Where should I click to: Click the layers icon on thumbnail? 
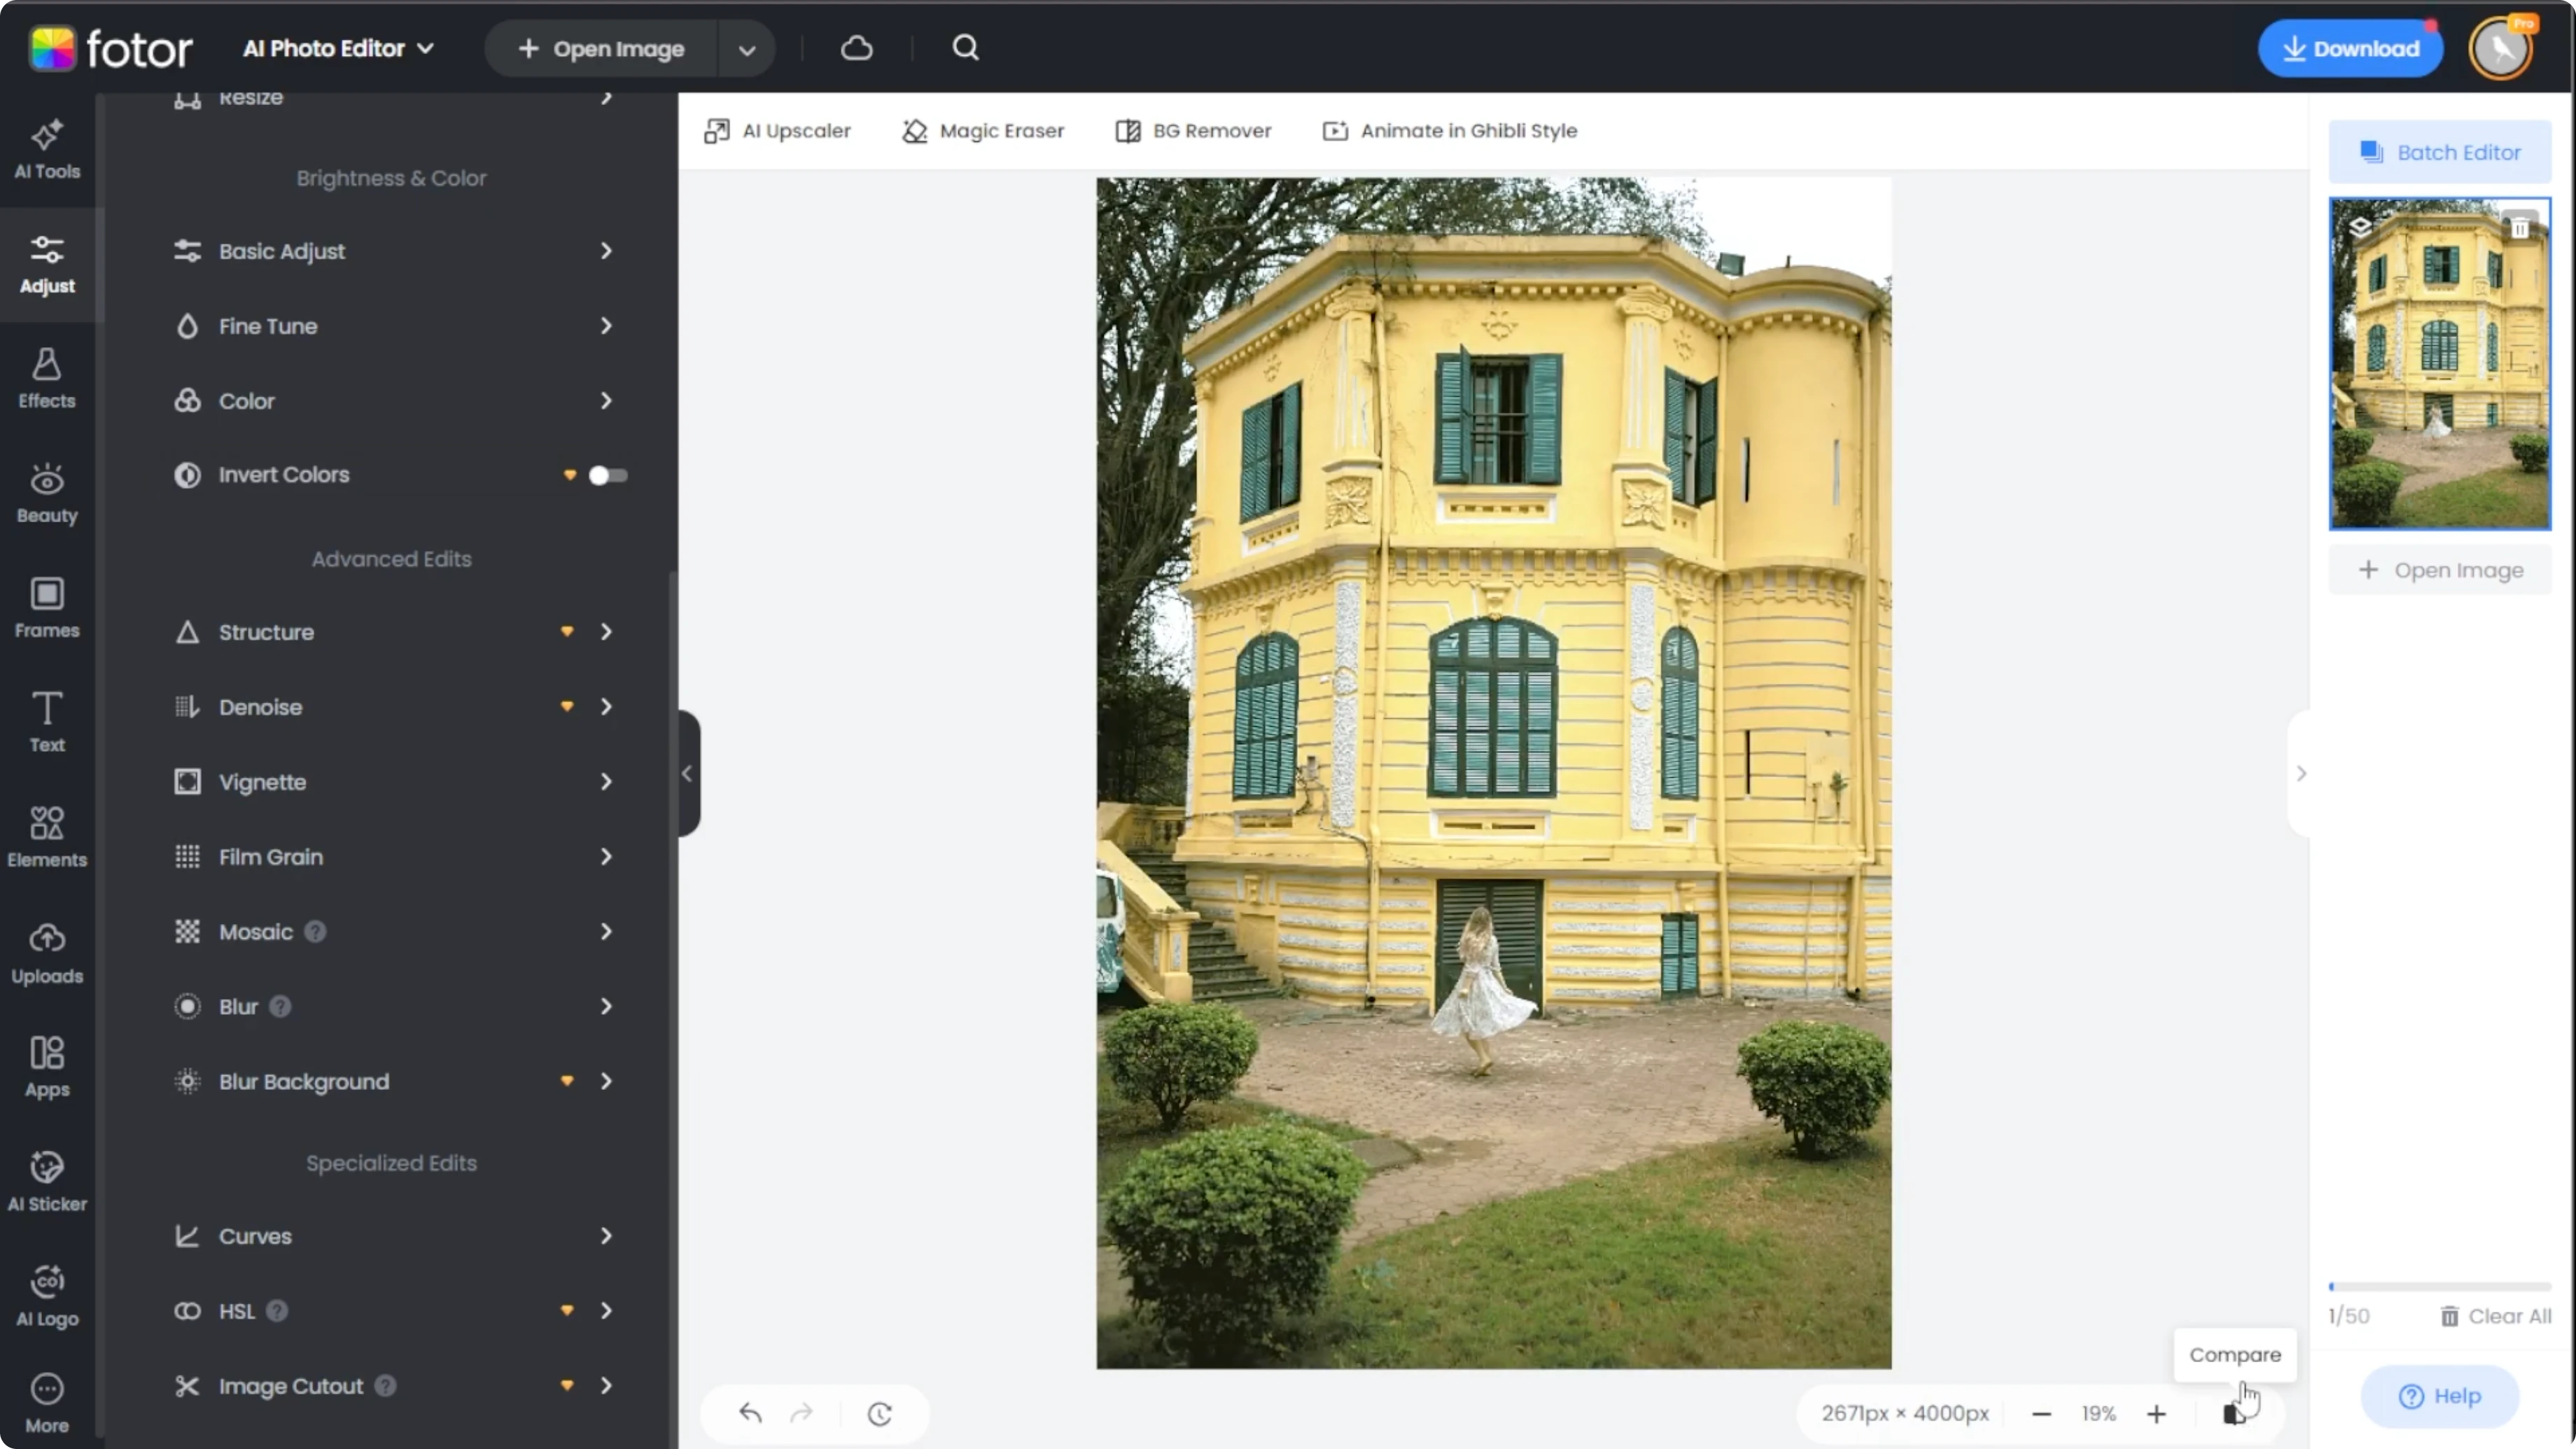coord(2360,227)
